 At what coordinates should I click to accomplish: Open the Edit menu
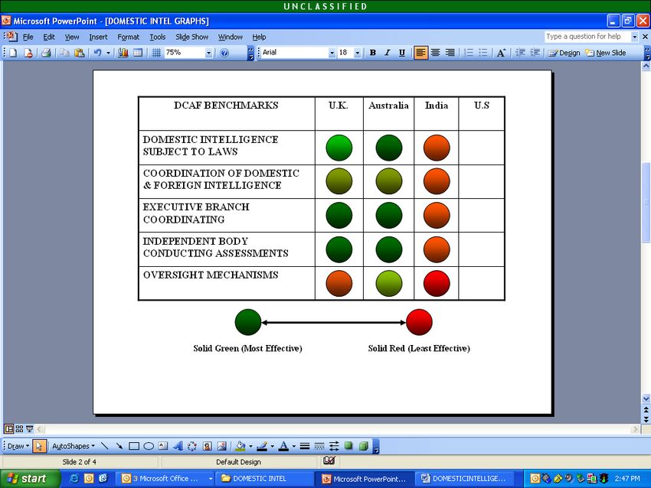pyautogui.click(x=49, y=37)
